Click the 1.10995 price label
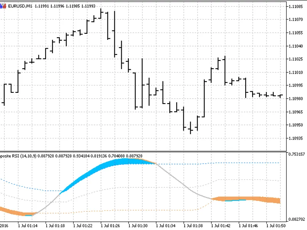This screenshot has width=307, height=230. (295, 85)
